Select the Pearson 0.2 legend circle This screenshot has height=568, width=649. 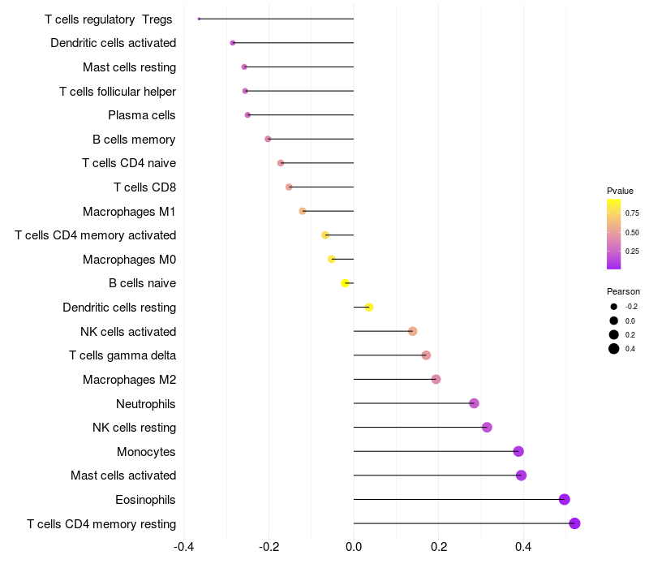613,334
